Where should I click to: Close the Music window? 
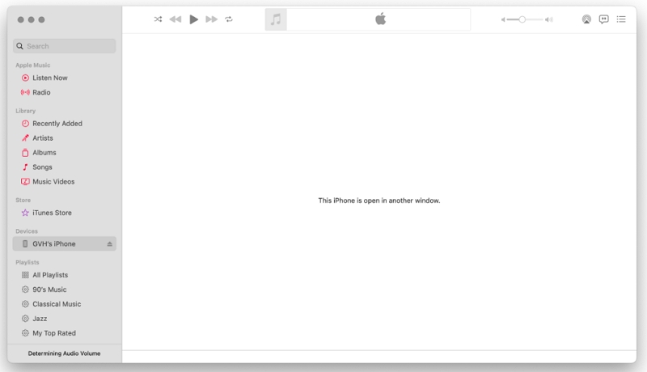tap(21, 19)
